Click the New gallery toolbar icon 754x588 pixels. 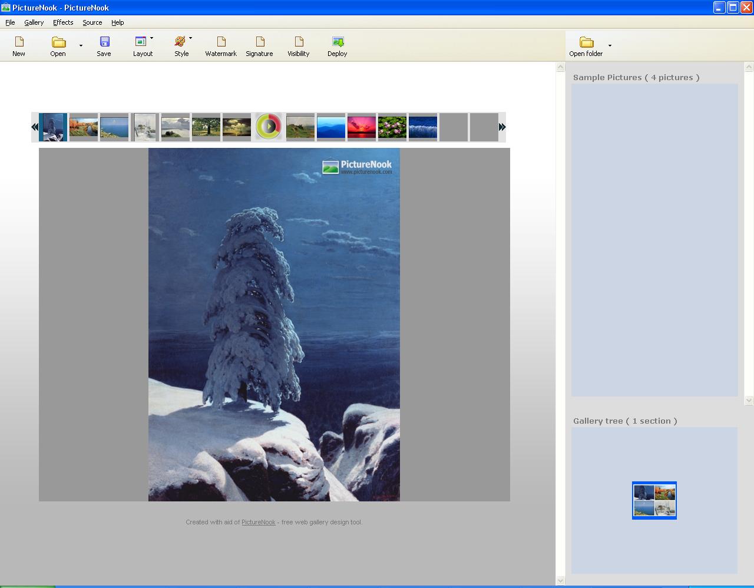[x=19, y=42]
